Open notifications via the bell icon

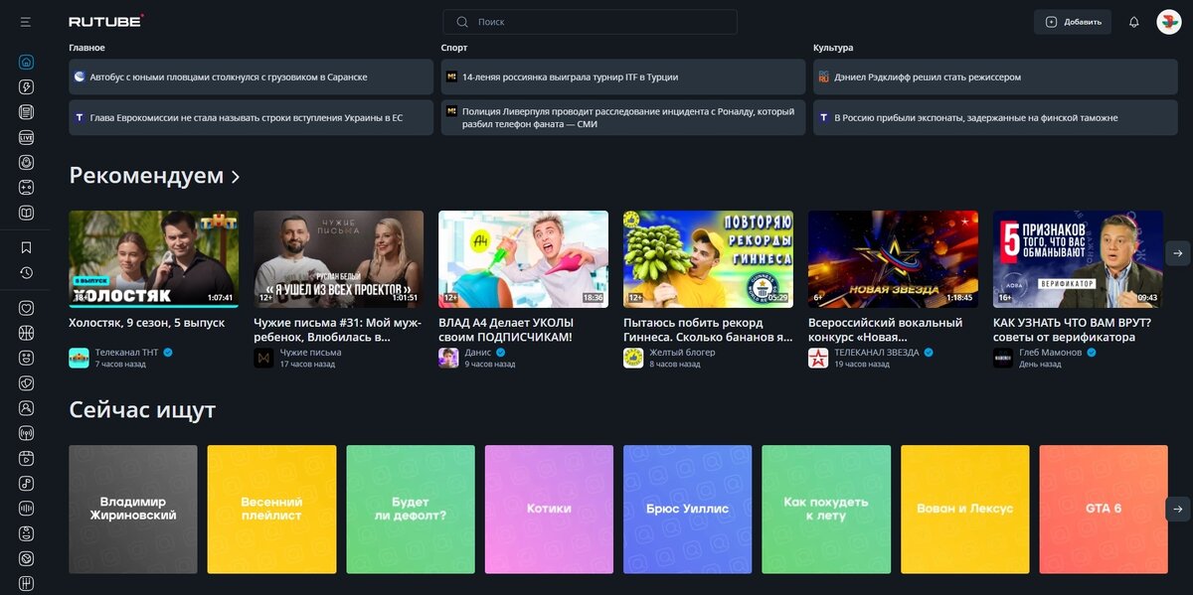1133,22
